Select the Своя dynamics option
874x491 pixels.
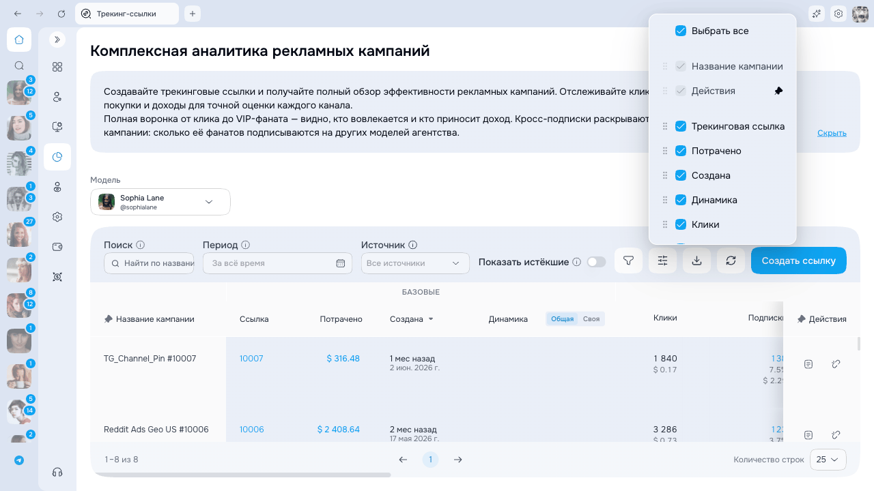pos(591,319)
